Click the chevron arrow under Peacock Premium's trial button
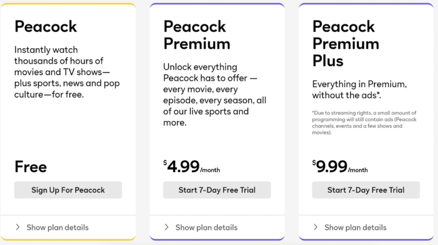This screenshot has height=245, width=438. coord(167,227)
